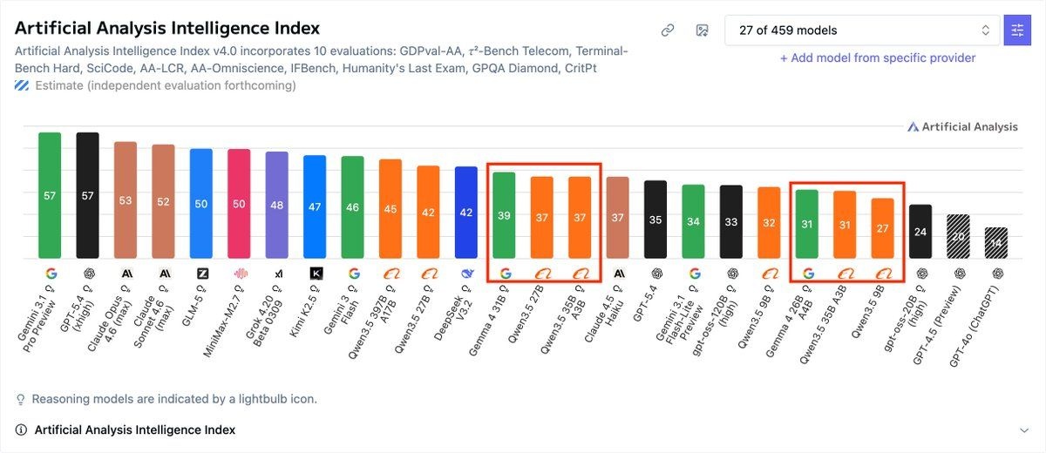Click the DeepSeek V3.2 whale logo
The width and height of the screenshot is (1046, 453).
click(x=466, y=273)
